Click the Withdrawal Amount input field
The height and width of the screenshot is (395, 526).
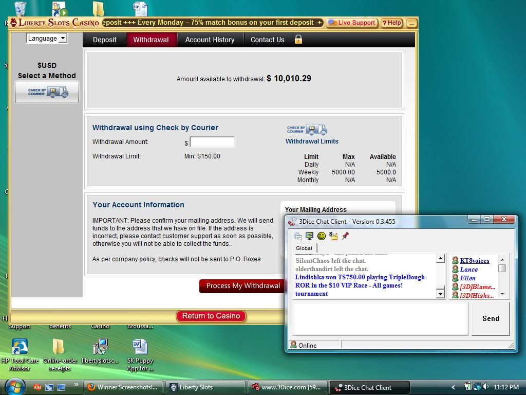coord(212,142)
